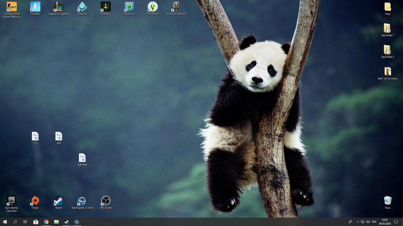Switch to Steam on the taskbar
This screenshot has width=403, height=226.
(66, 222)
